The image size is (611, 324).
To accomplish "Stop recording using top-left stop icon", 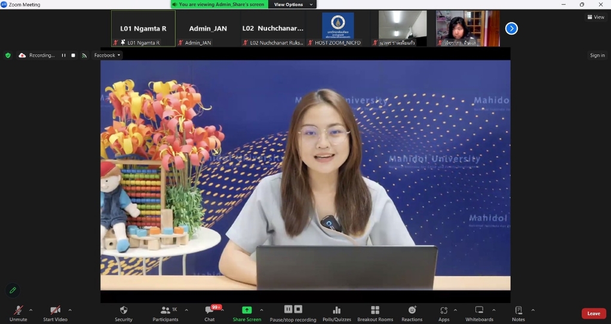I will tap(73, 55).
